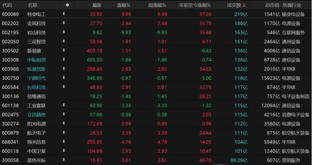Click the marker icon in 兆易创新 row

click(64, 69)
